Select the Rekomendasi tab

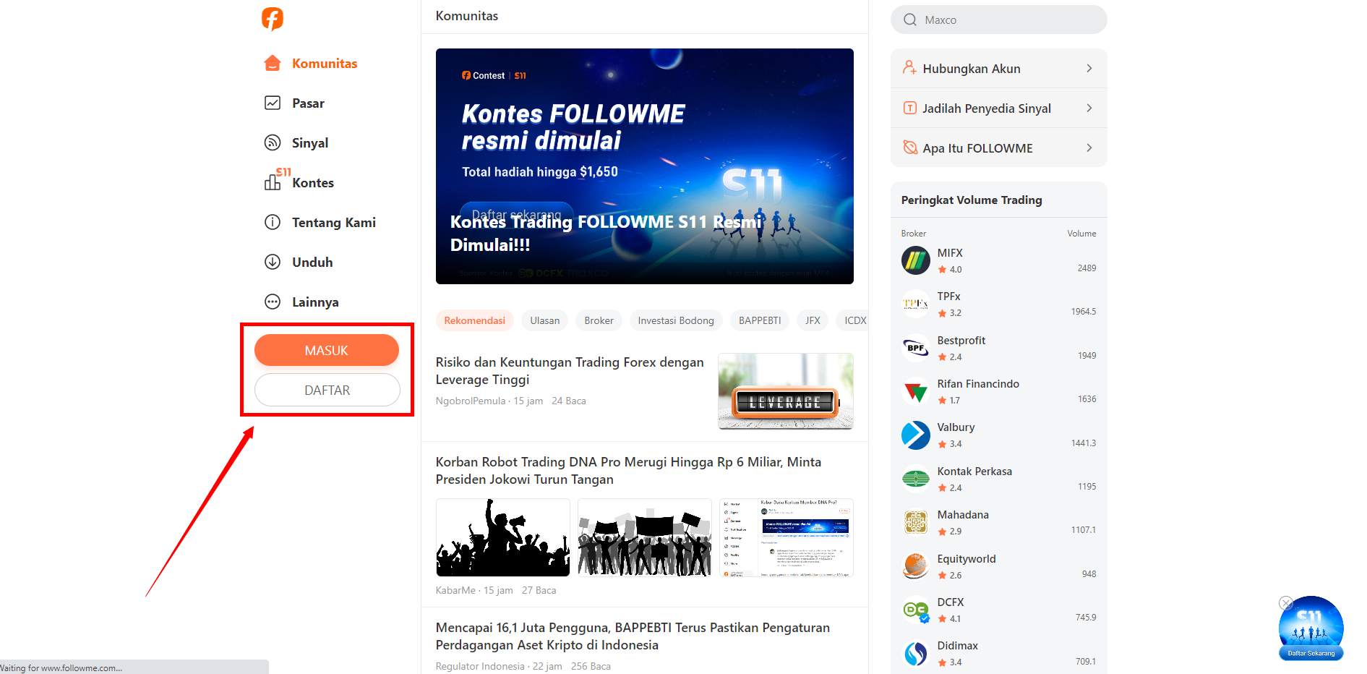pos(475,320)
